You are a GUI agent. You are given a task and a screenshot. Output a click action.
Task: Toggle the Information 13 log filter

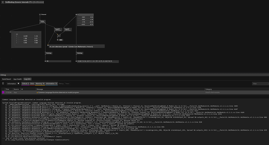click(x=52, y=83)
